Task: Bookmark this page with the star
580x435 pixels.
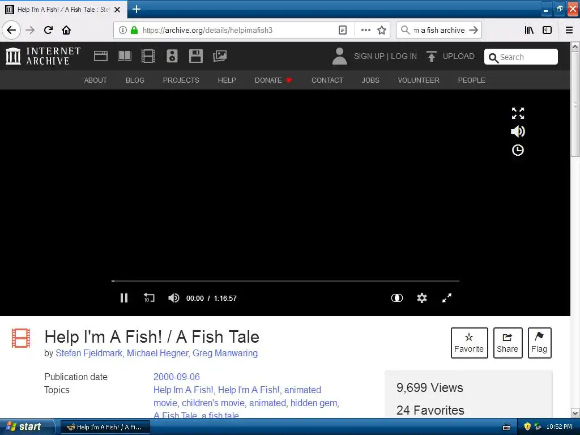Action: point(382,30)
